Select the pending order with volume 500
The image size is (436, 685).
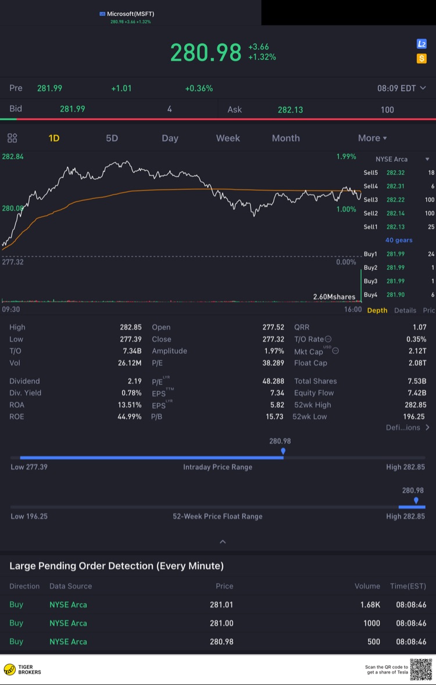pyautogui.click(x=218, y=641)
